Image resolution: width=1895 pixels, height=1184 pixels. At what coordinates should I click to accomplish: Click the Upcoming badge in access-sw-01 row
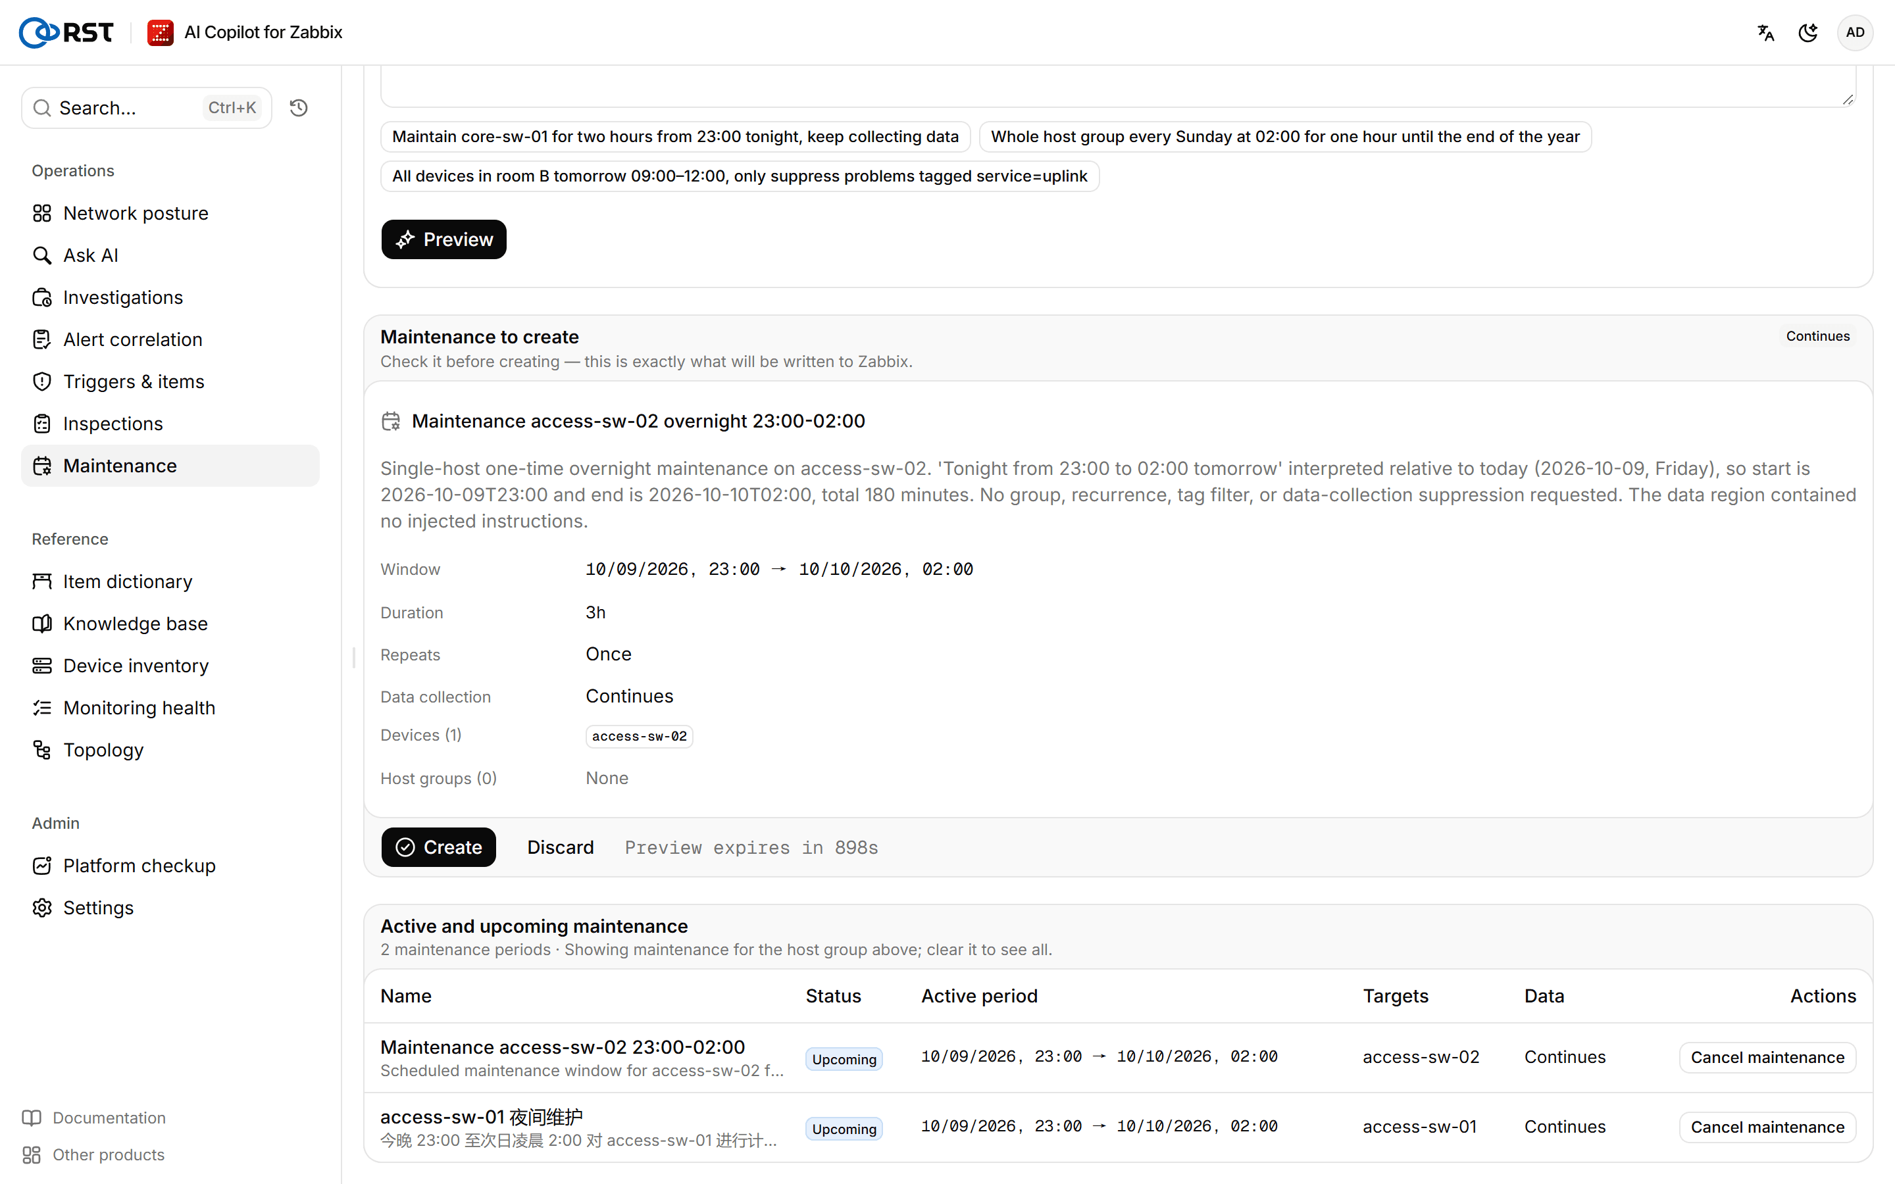[x=844, y=1128]
